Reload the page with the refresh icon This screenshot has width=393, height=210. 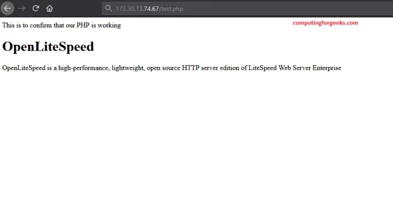coord(36,8)
